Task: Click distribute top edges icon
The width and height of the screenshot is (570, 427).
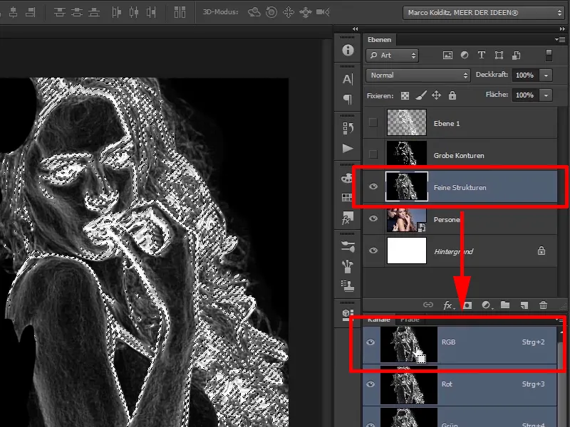Action: [59, 12]
